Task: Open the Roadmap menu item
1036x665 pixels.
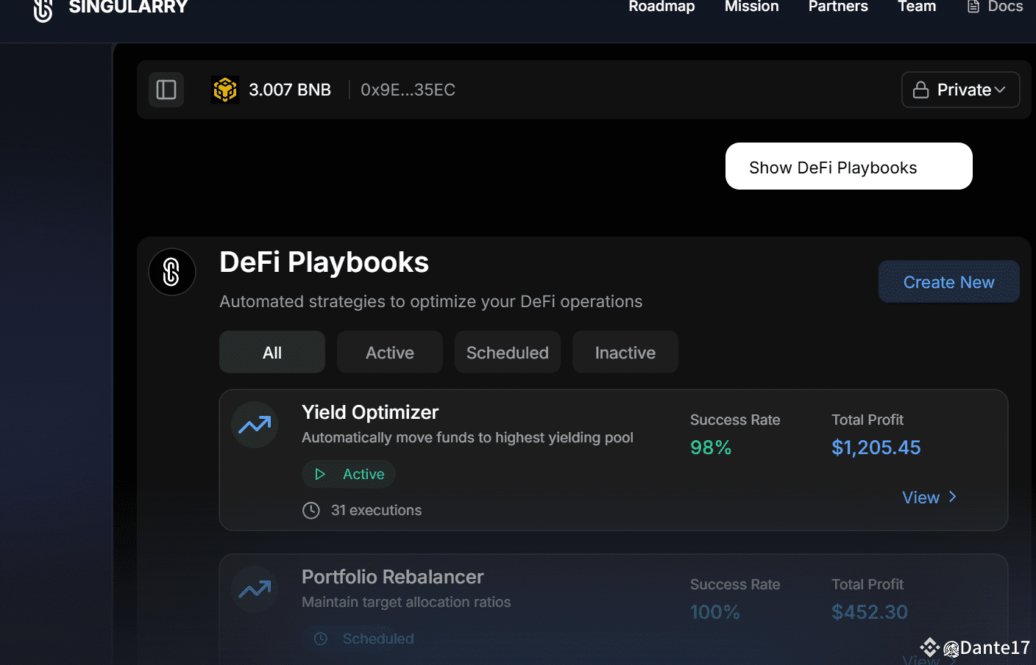Action: 661,7
